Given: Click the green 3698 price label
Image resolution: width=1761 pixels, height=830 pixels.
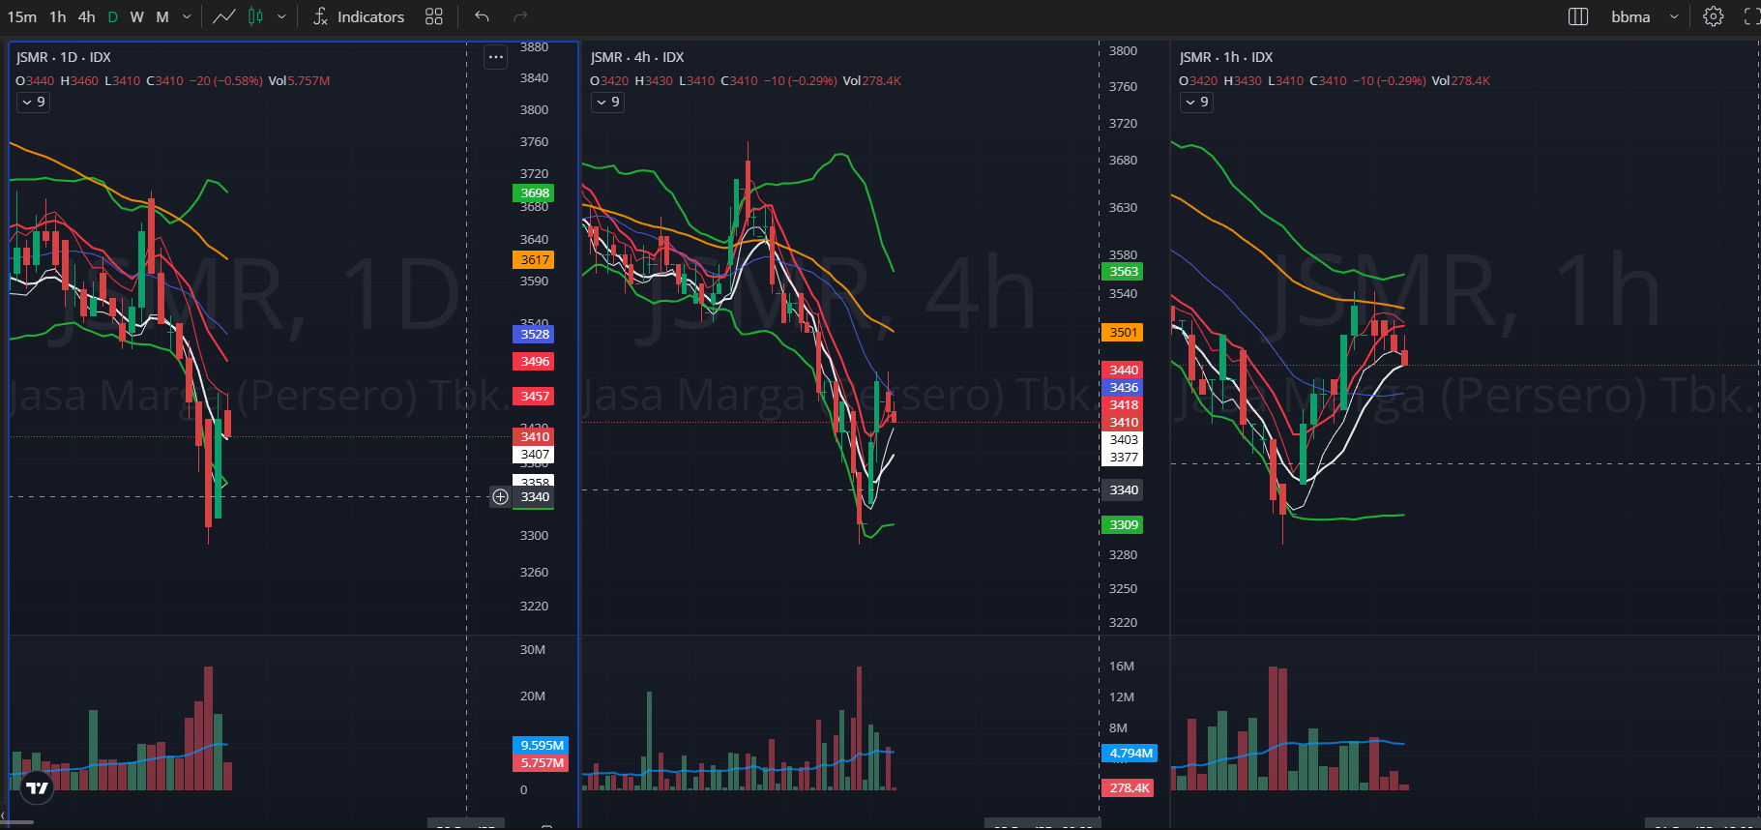Looking at the screenshot, I should tap(534, 193).
